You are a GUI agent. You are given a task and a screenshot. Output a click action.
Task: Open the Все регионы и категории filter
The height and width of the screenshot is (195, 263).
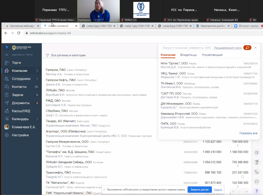tap(66, 55)
